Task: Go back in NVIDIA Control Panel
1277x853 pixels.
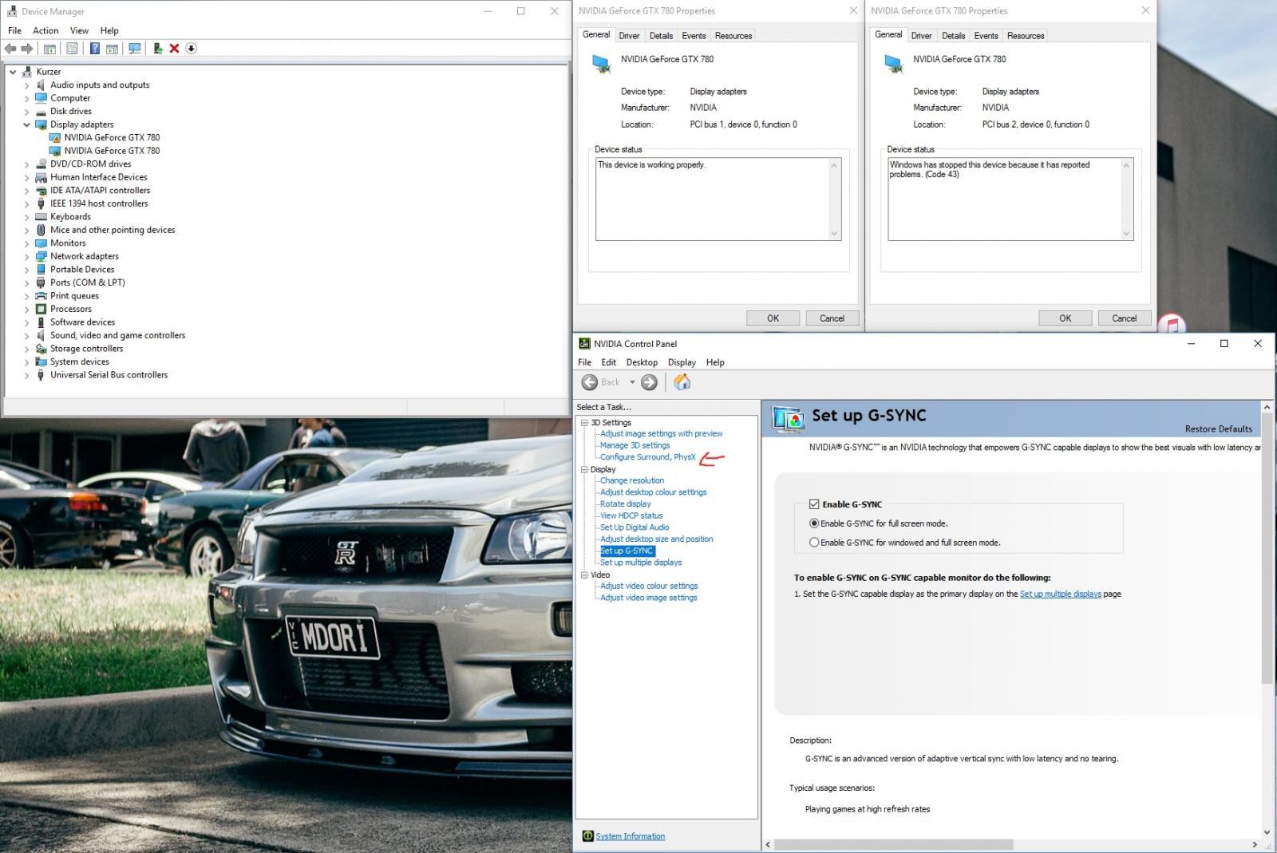Action: [590, 382]
